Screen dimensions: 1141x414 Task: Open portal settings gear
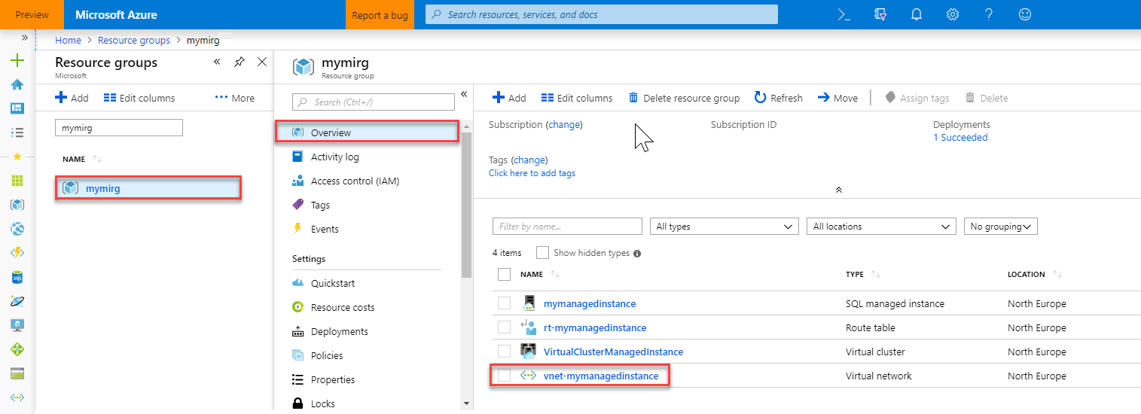pyautogui.click(x=953, y=14)
